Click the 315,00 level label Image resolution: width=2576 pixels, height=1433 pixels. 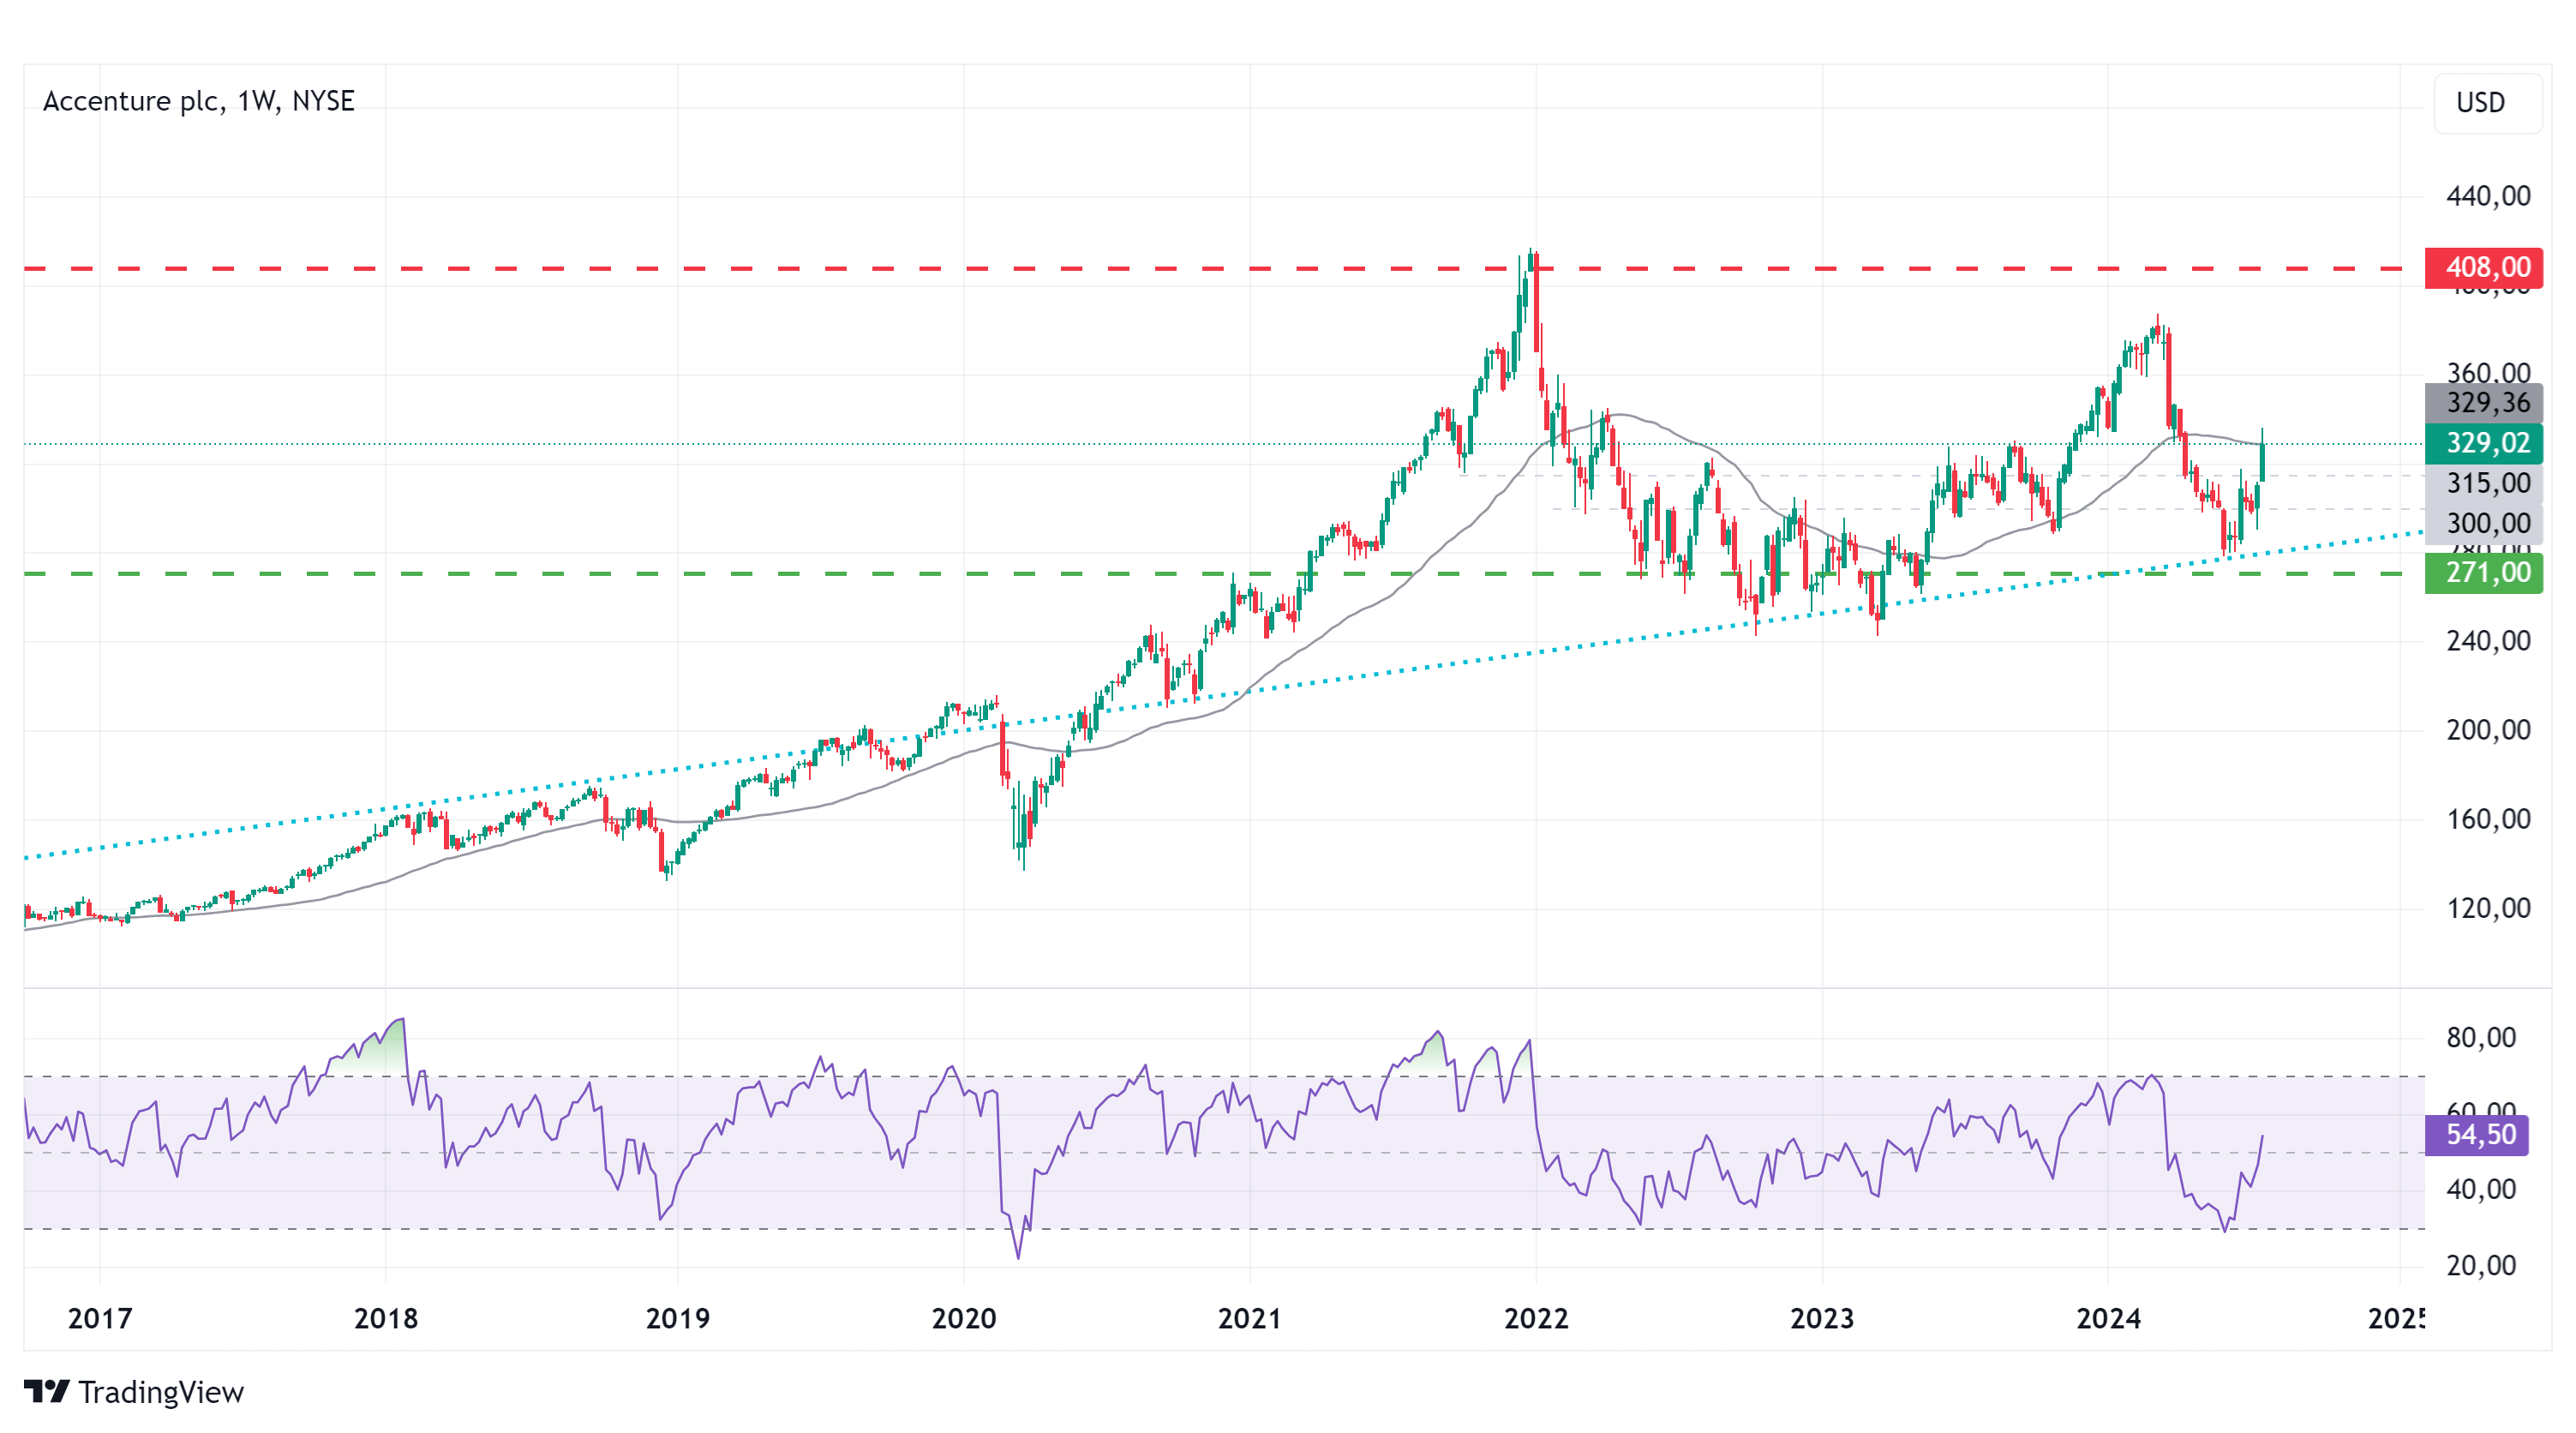[2483, 483]
